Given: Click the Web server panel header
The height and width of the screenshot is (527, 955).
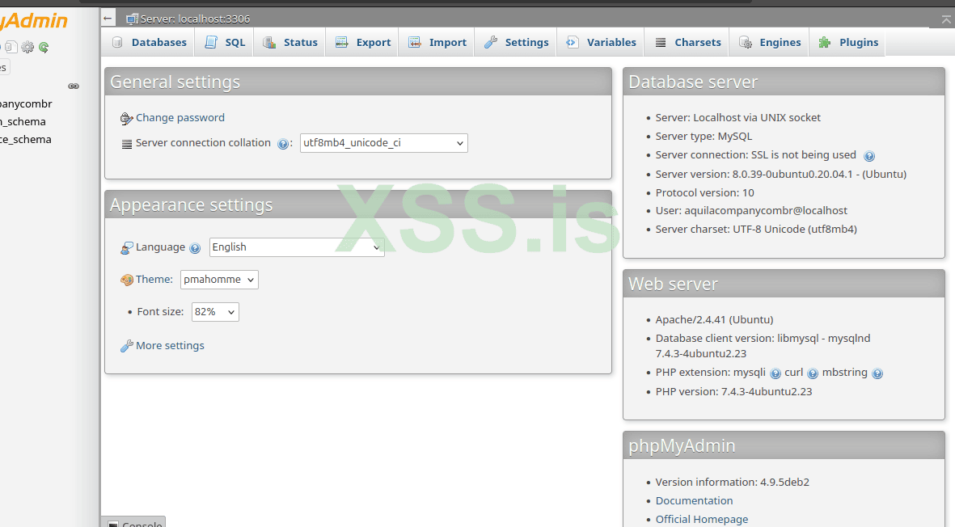Looking at the screenshot, I should pyautogui.click(x=784, y=284).
